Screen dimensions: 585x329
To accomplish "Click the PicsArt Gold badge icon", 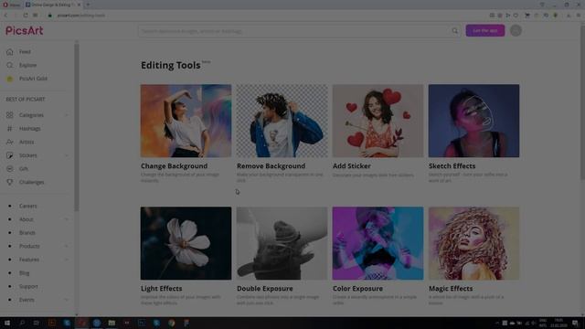I will 10,79.
